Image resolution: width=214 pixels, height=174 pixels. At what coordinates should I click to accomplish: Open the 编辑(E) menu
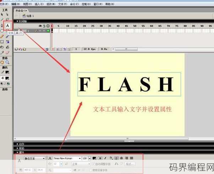coord(16,4)
